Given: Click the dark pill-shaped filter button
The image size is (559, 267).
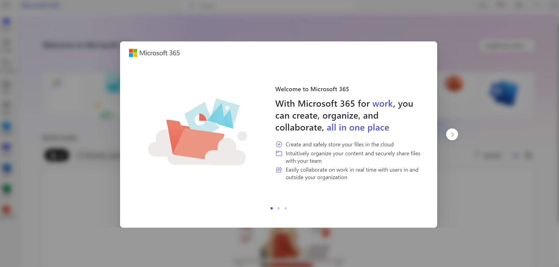Looking at the screenshot, I should click(x=57, y=155).
